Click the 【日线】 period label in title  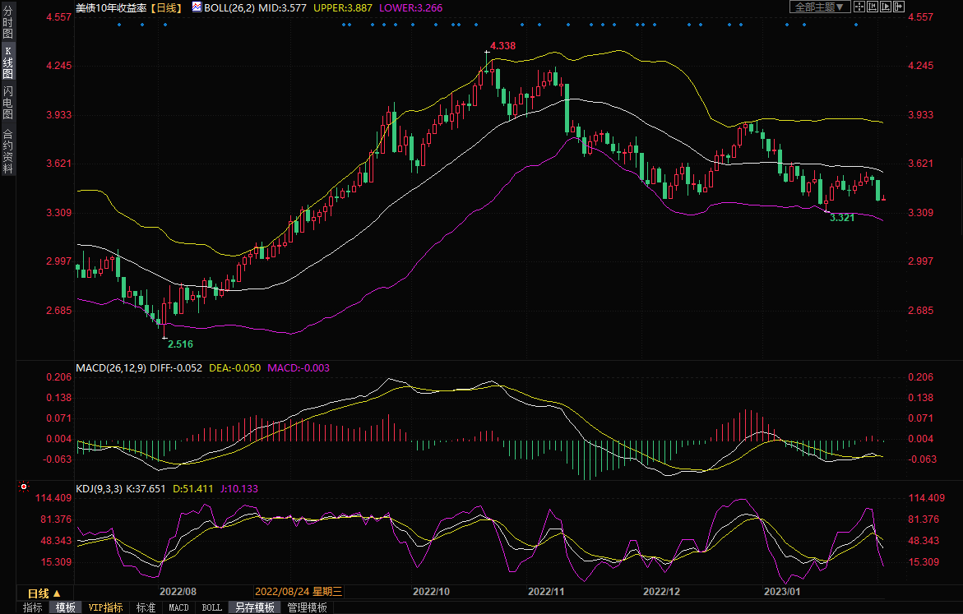point(168,7)
